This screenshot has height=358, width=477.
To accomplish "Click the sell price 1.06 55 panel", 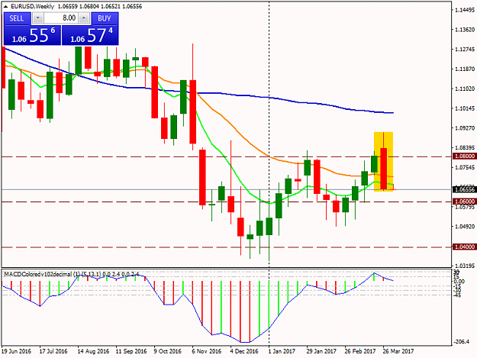I will [32, 35].
